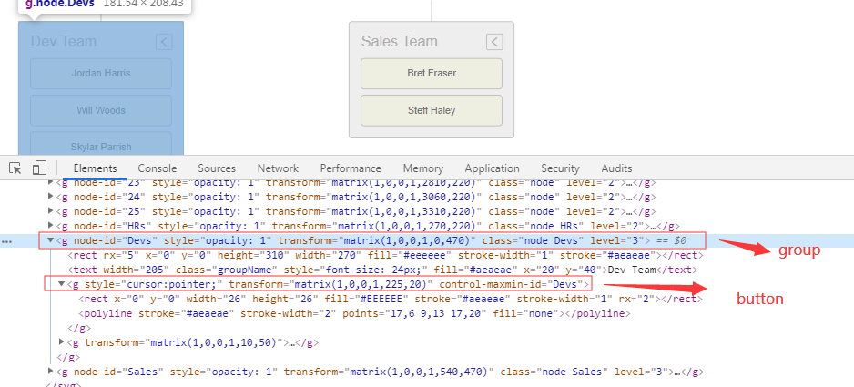This screenshot has height=387, width=854.
Task: Expand the node-id="HRs" g element
Action: (51, 225)
